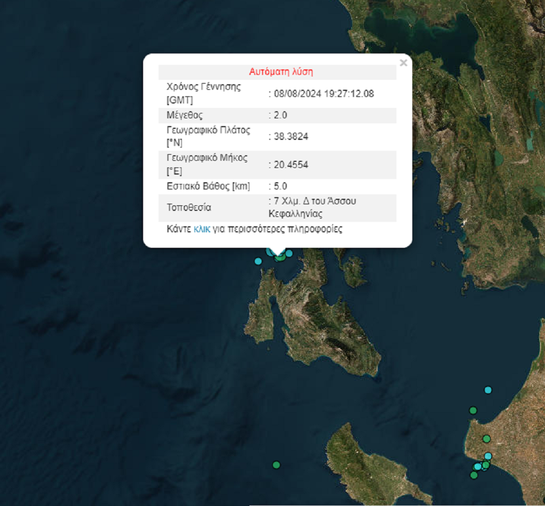Screen dimensions: 545x506
Task: Select the large cyan marker in the coastal cluster
Action: (x=478, y=467)
